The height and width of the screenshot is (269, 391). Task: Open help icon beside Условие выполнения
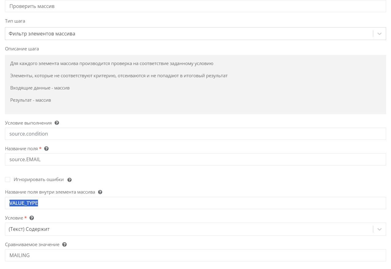(x=57, y=123)
